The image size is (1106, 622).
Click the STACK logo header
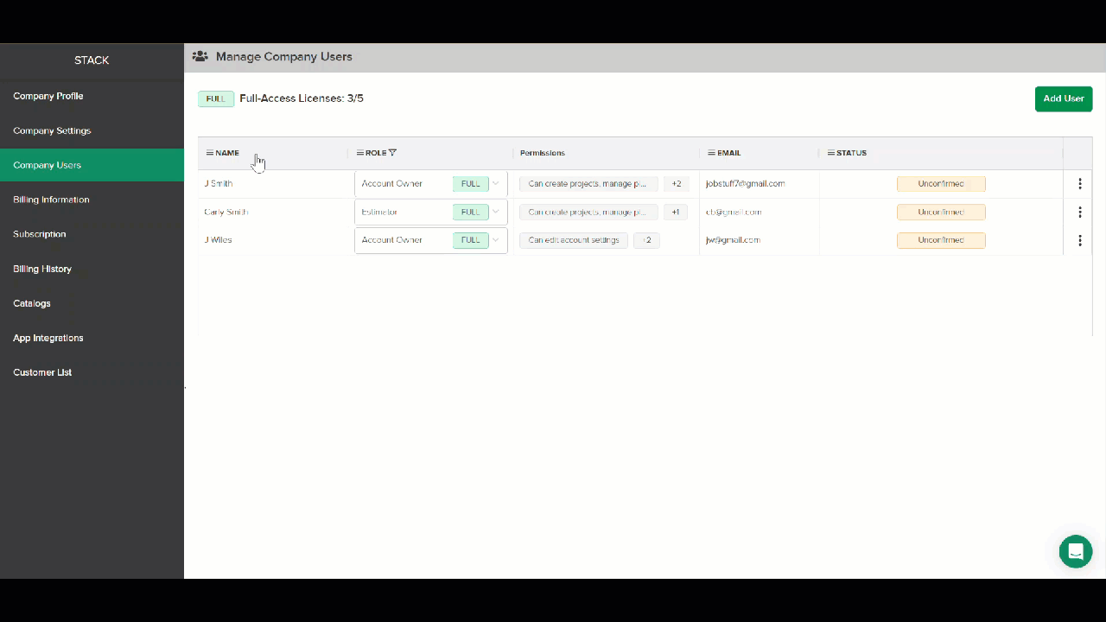92,60
